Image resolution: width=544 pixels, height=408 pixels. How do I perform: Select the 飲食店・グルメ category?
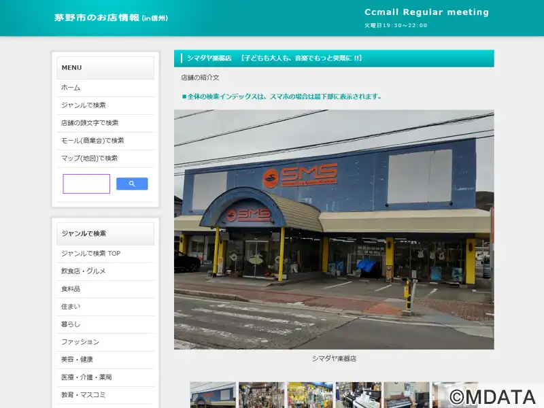(83, 271)
